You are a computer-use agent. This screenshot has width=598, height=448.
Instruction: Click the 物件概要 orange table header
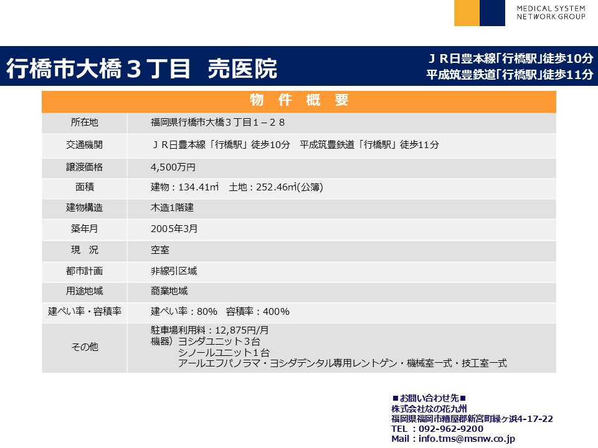coord(299,101)
